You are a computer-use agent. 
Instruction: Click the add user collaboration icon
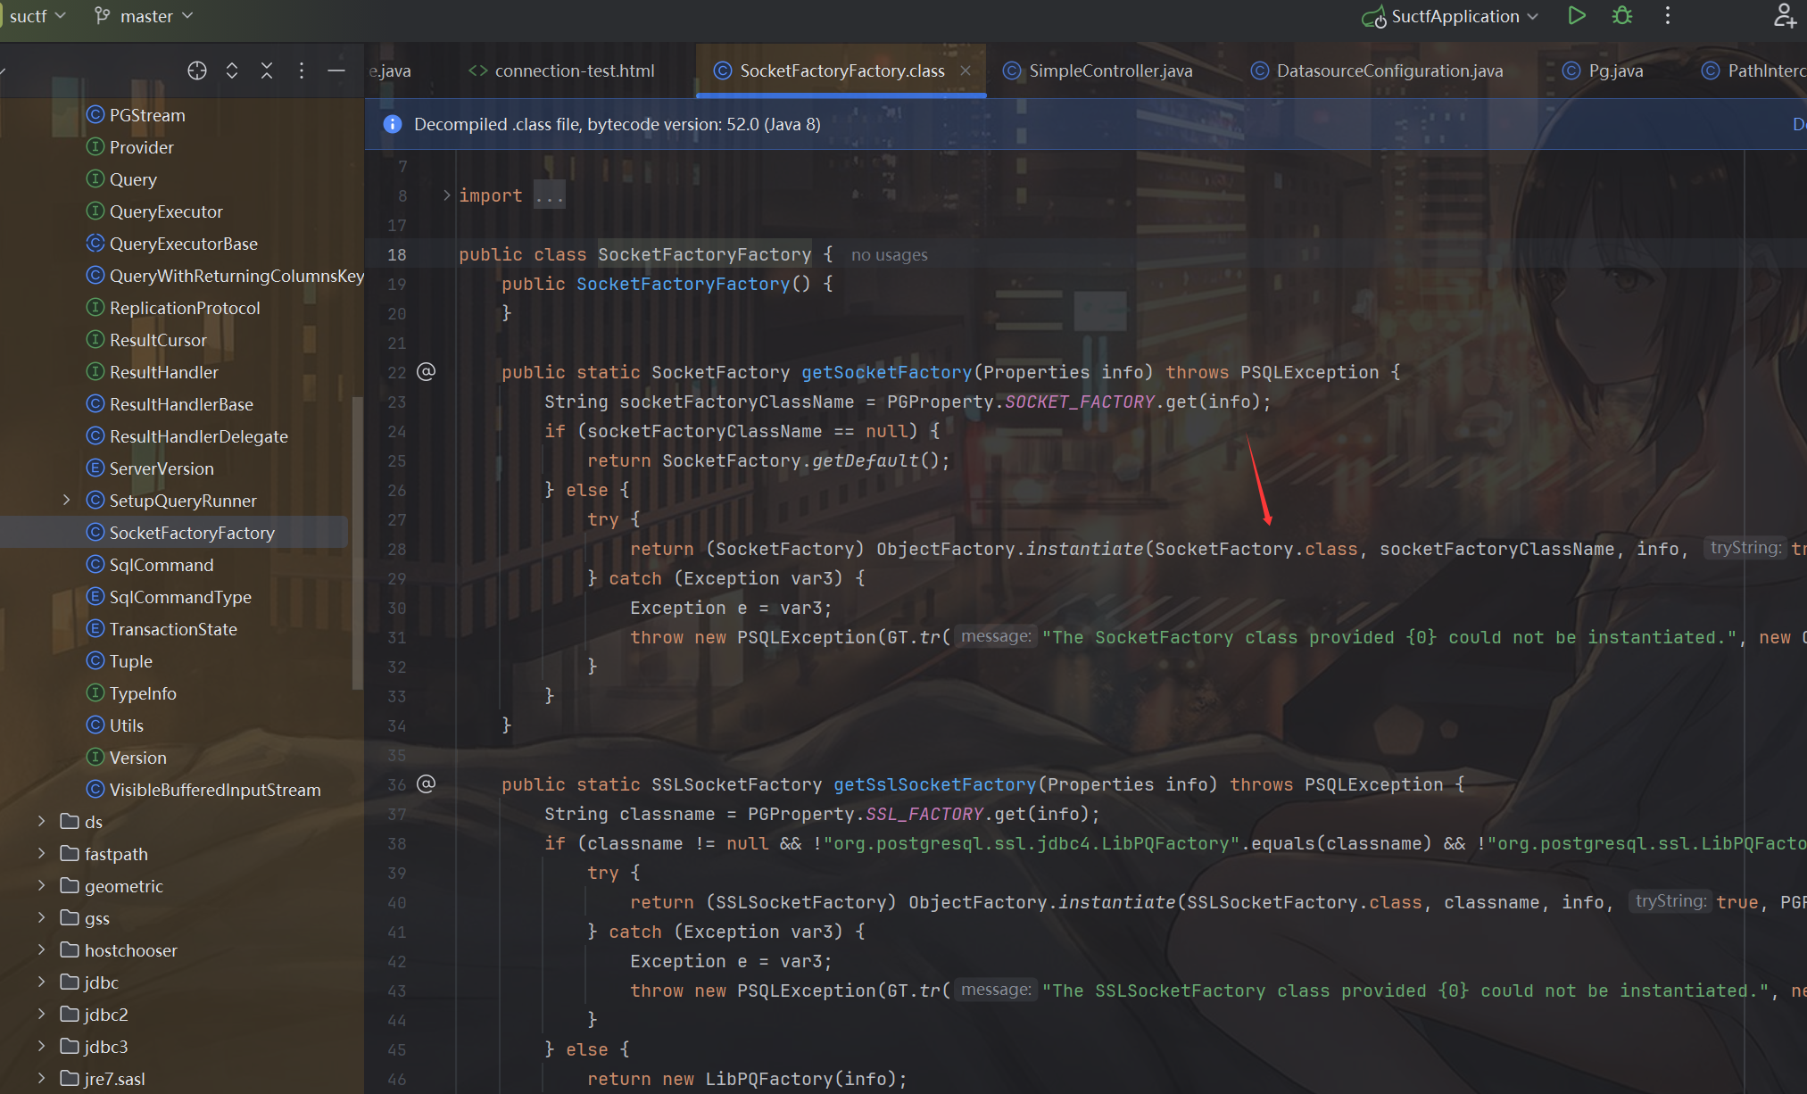click(x=1785, y=16)
